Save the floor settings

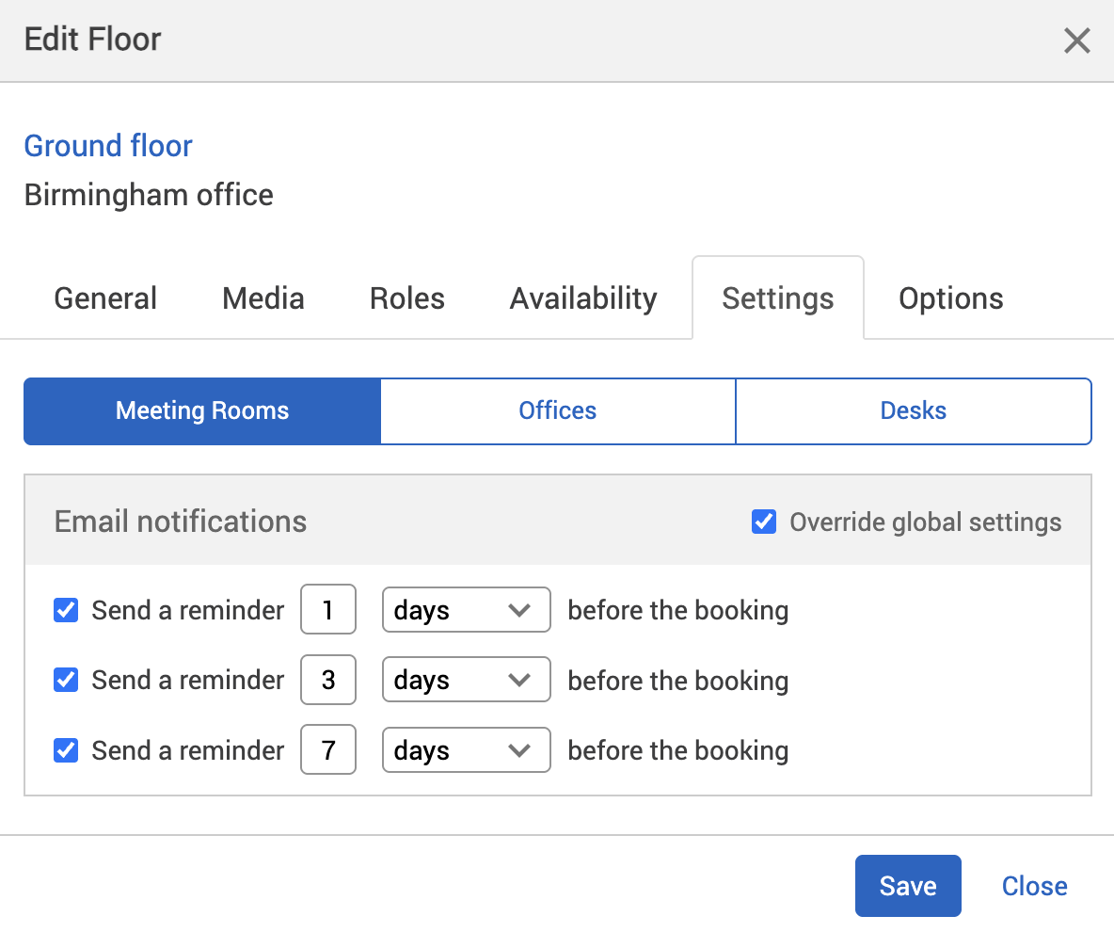click(x=907, y=885)
